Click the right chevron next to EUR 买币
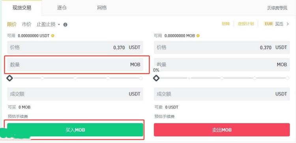 coord(288,24)
